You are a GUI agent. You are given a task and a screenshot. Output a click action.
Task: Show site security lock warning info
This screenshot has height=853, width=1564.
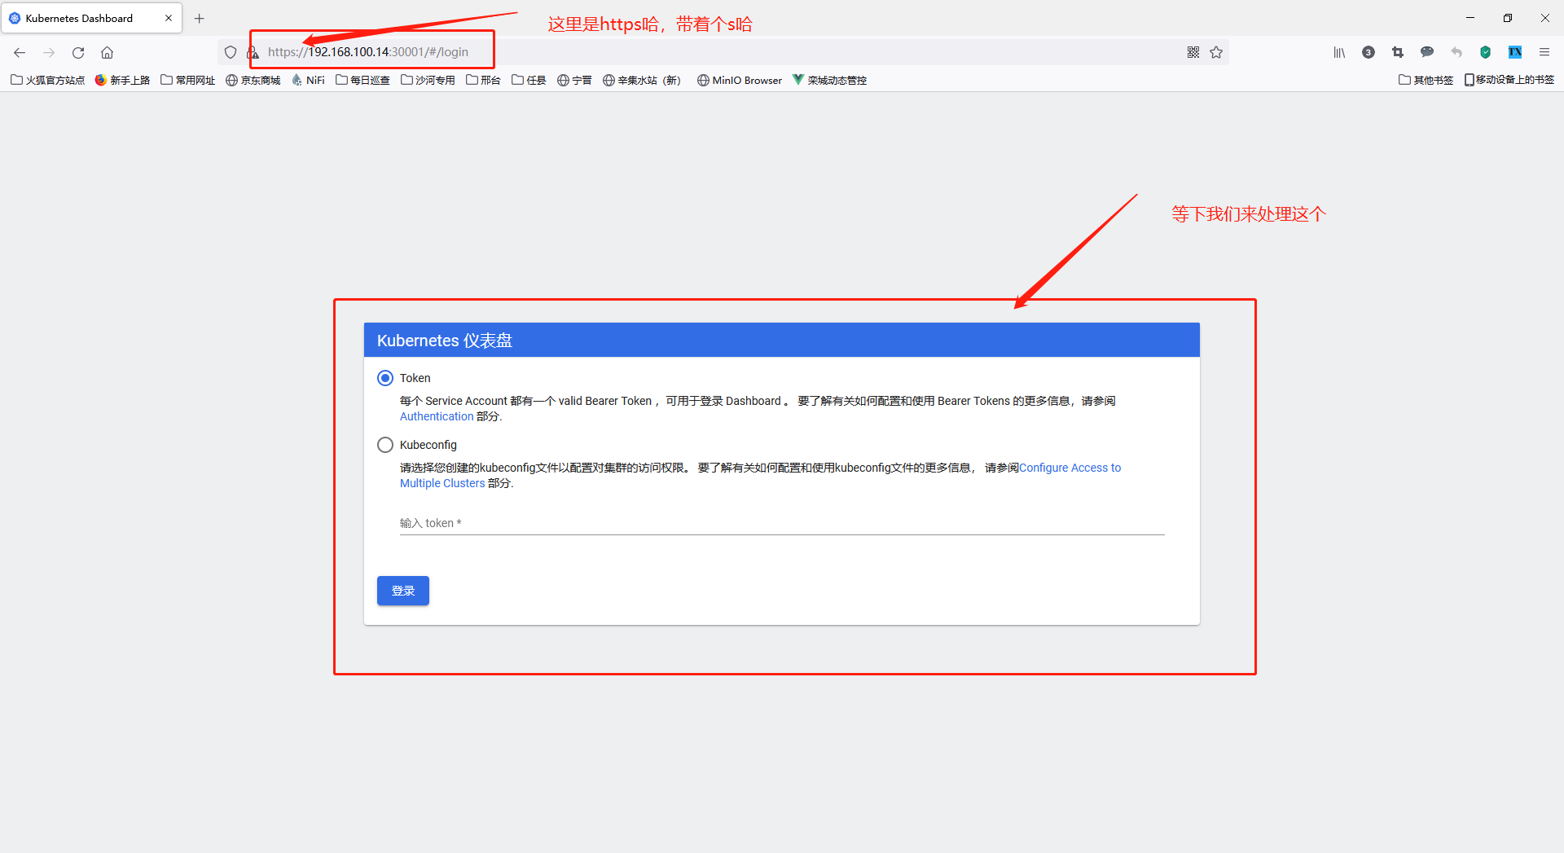coord(253,52)
